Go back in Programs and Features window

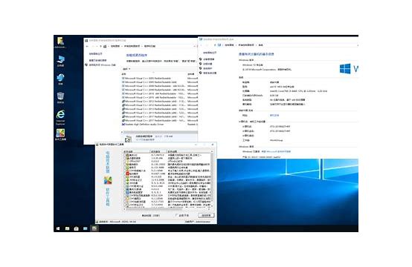pyautogui.click(x=88, y=46)
